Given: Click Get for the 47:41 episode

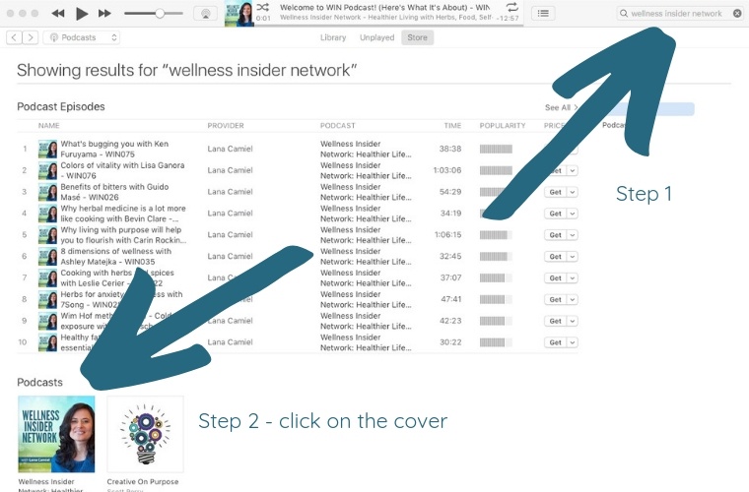Looking at the screenshot, I should pyautogui.click(x=555, y=299).
